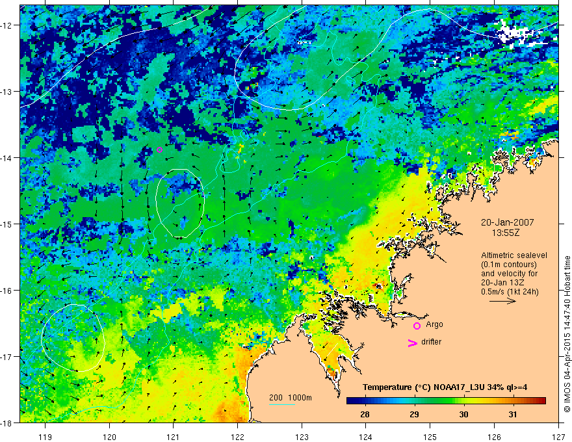The height and width of the screenshot is (442, 572).
Task: Click the '29' color bar tick label
Action: [414, 415]
